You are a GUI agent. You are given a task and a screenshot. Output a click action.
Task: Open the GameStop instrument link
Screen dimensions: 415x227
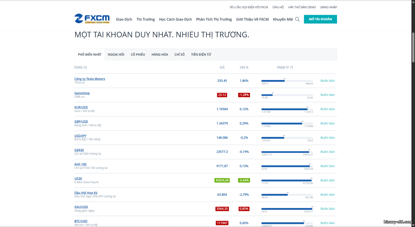(x=82, y=93)
